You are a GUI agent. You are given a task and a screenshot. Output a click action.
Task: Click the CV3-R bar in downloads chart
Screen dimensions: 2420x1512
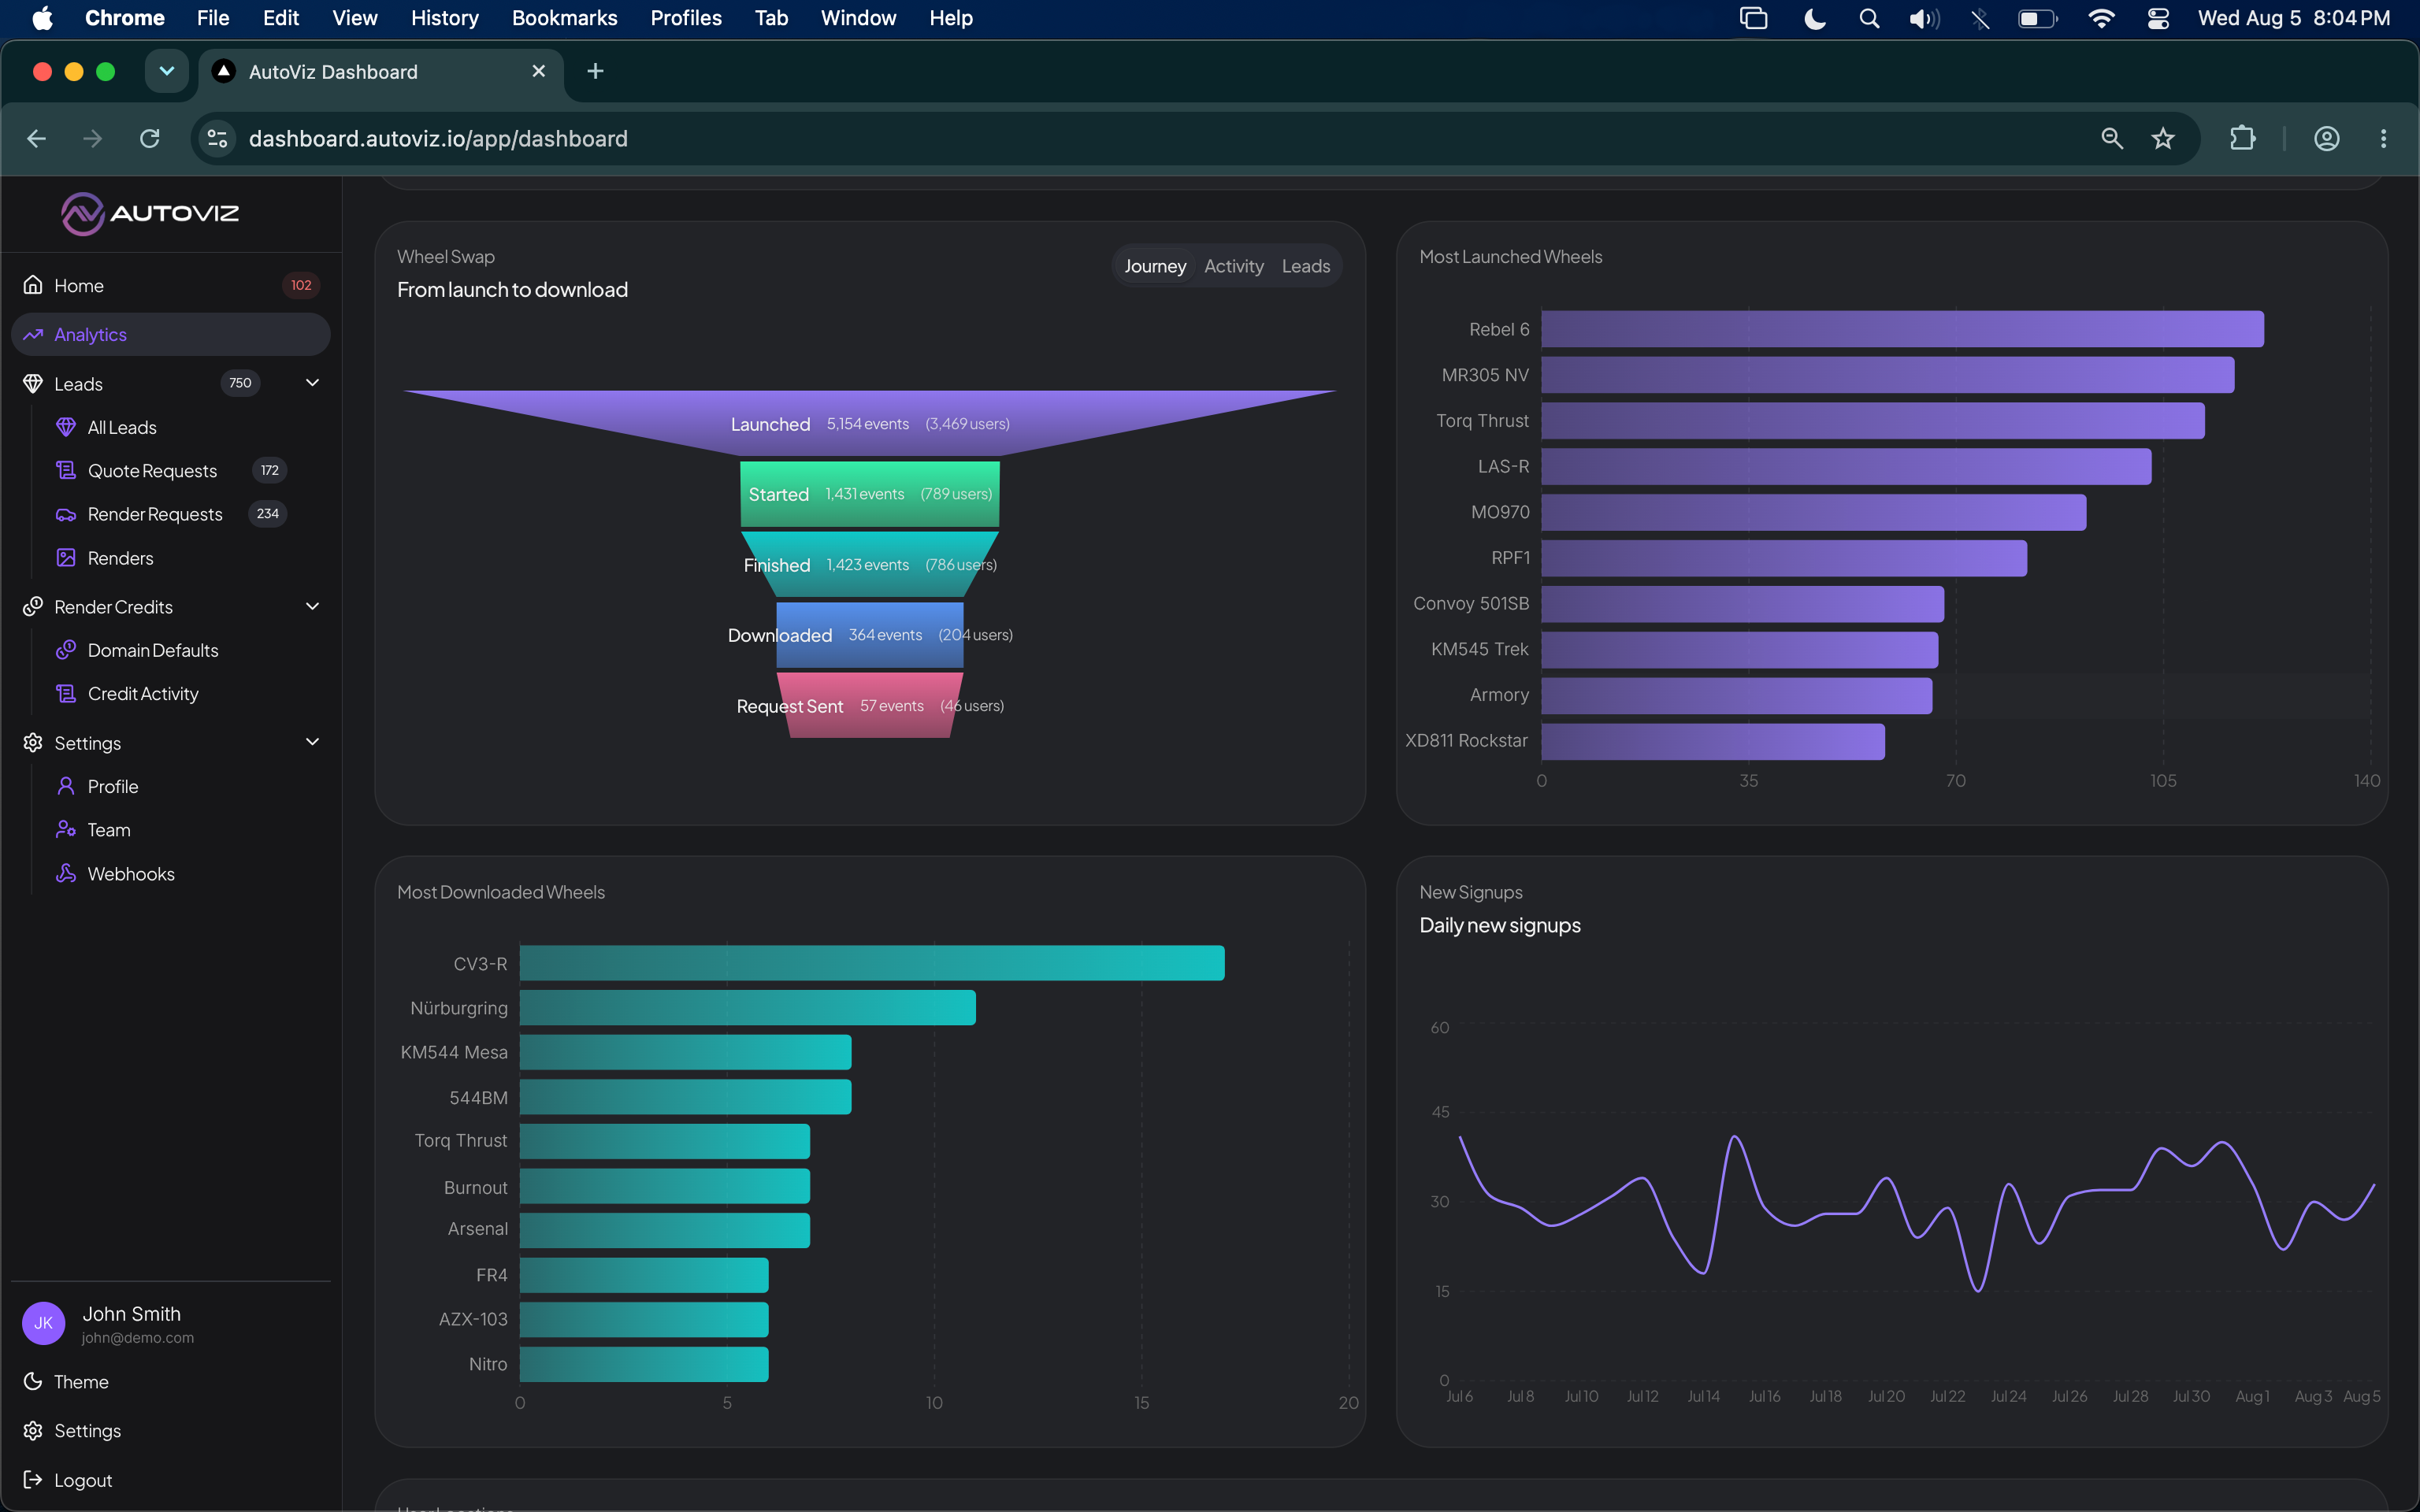pos(872,963)
